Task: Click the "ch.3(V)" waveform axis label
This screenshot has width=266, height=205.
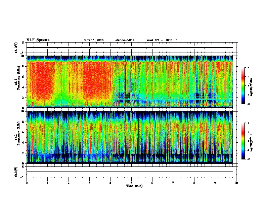Action: (x=16, y=172)
